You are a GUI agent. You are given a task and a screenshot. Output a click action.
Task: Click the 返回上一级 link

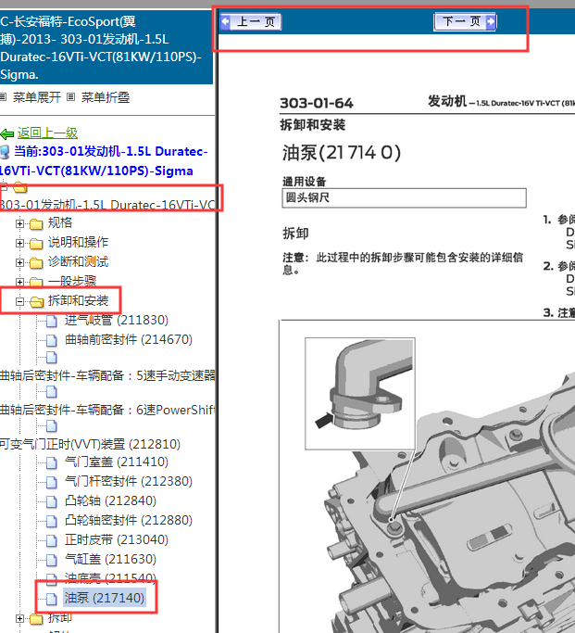pos(47,133)
